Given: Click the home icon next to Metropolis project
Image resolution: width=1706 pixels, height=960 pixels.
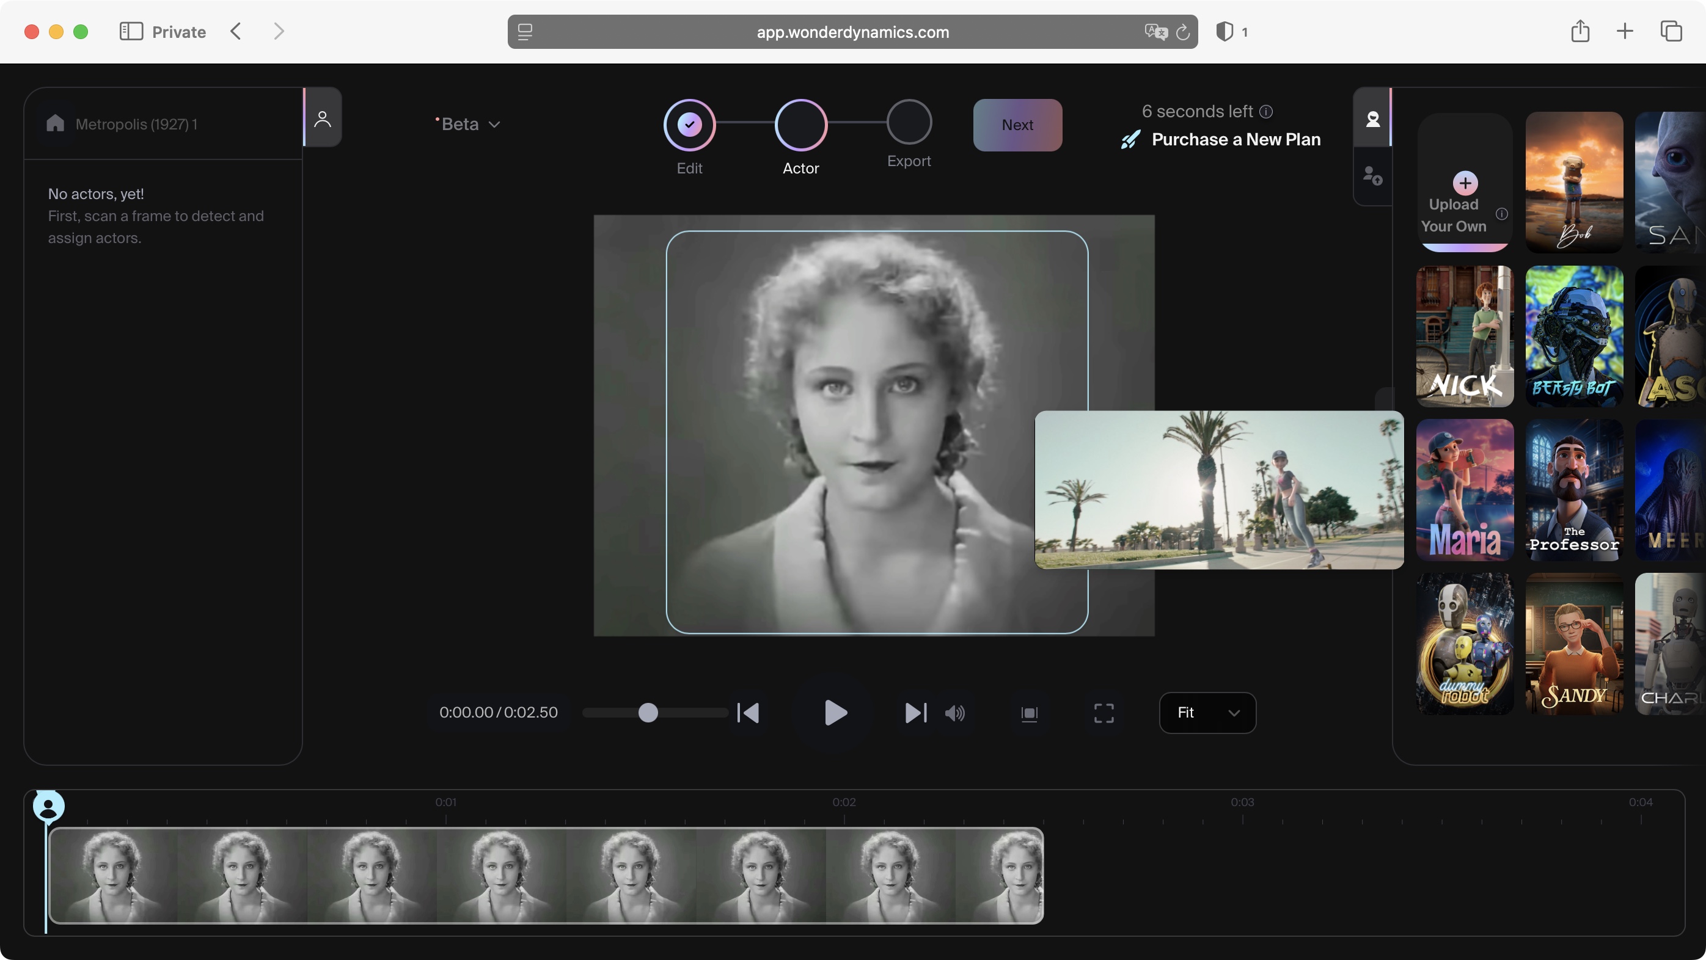Looking at the screenshot, I should (x=56, y=124).
